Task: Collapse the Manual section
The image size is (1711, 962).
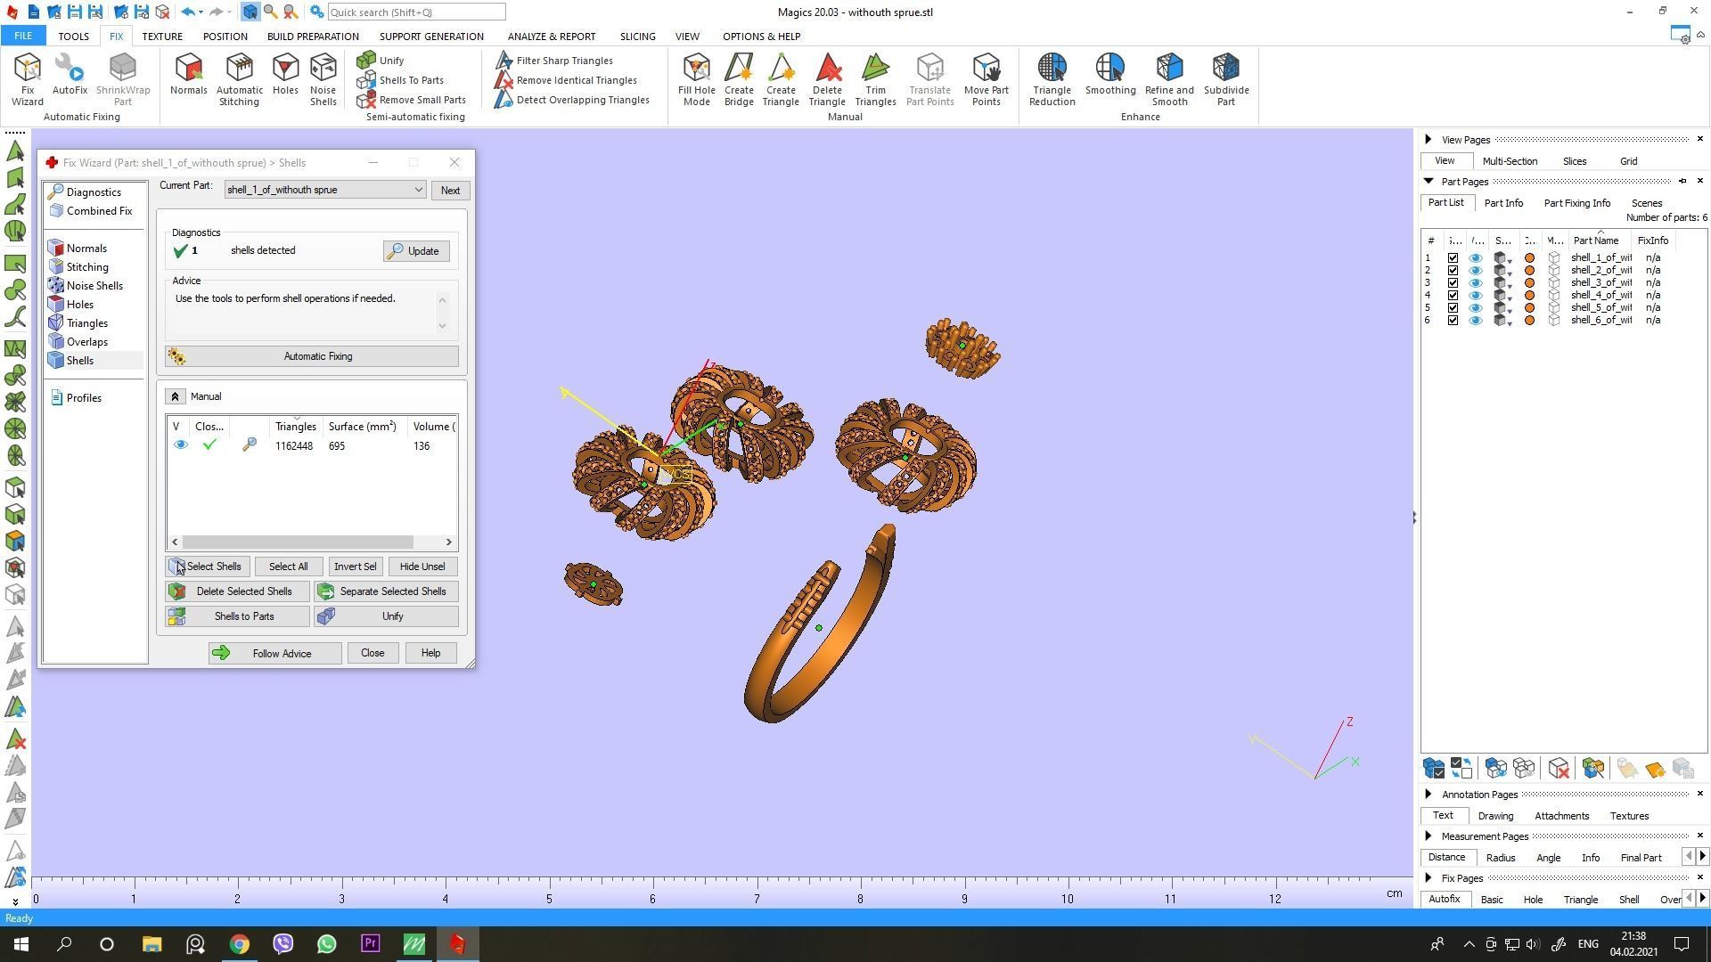Action: (x=175, y=397)
